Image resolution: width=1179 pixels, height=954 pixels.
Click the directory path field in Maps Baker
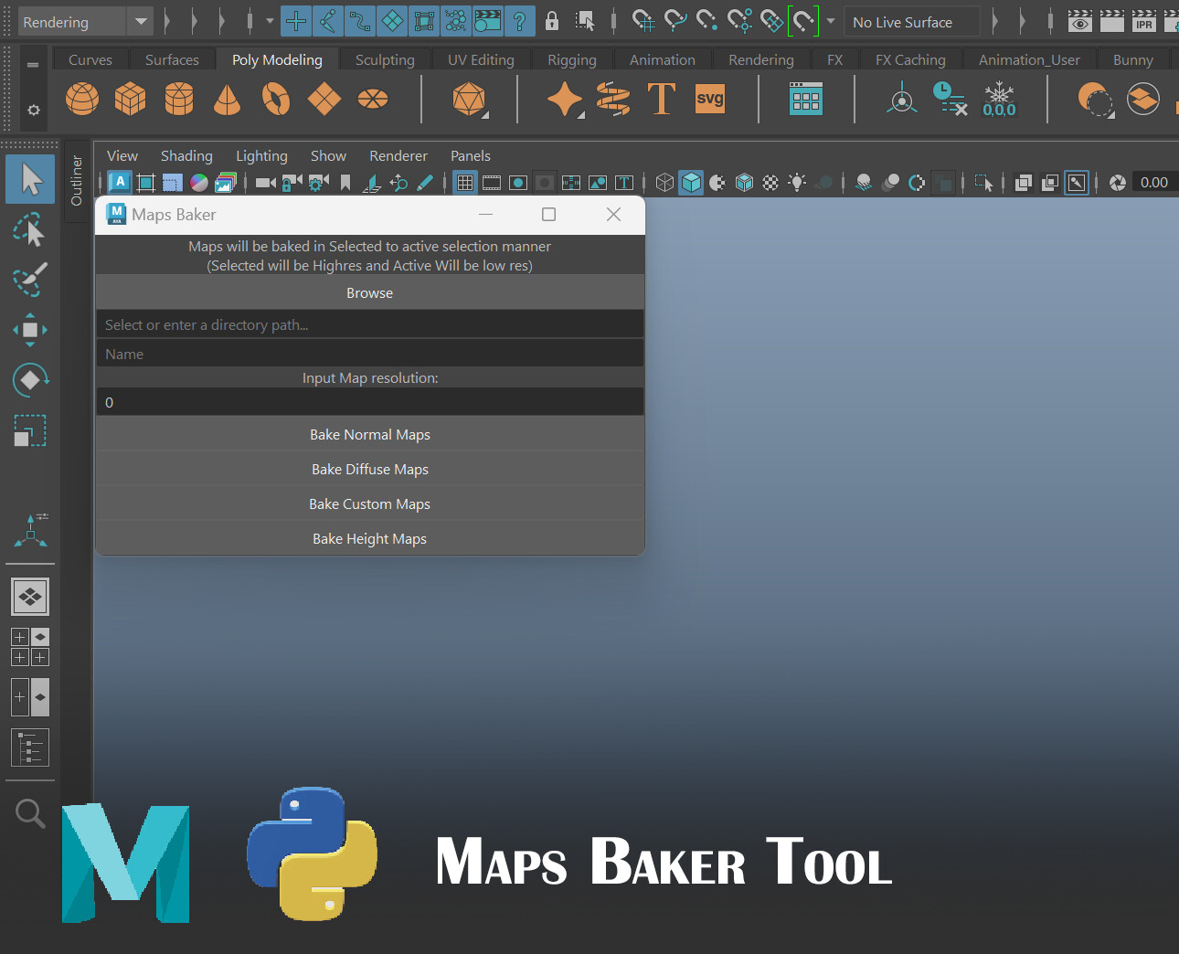point(370,324)
